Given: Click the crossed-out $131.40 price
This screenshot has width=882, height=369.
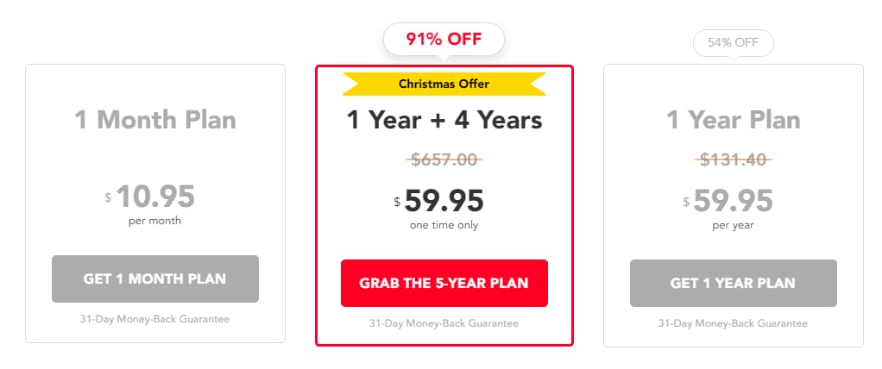Looking at the screenshot, I should [733, 159].
